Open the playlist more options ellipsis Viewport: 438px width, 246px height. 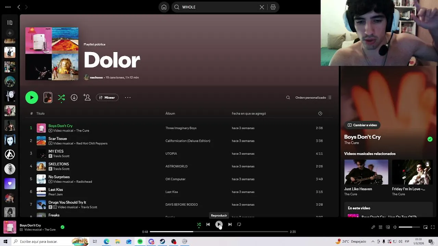[x=128, y=98]
